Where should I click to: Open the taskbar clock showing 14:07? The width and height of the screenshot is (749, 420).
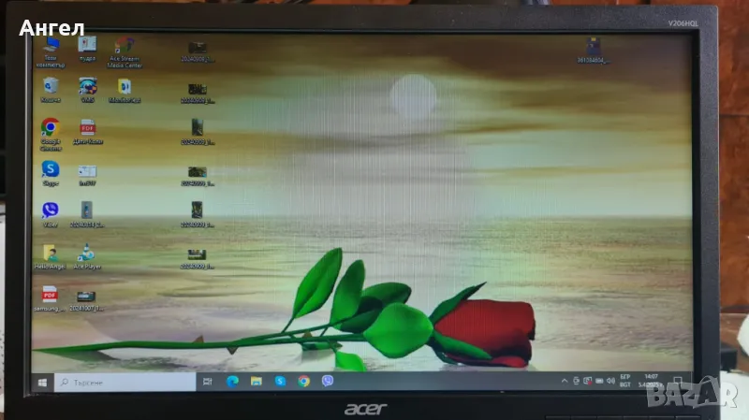point(651,381)
